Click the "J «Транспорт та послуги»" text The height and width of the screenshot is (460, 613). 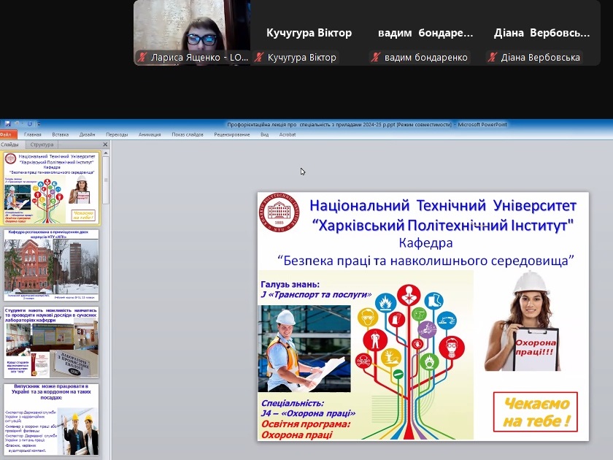[316, 294]
